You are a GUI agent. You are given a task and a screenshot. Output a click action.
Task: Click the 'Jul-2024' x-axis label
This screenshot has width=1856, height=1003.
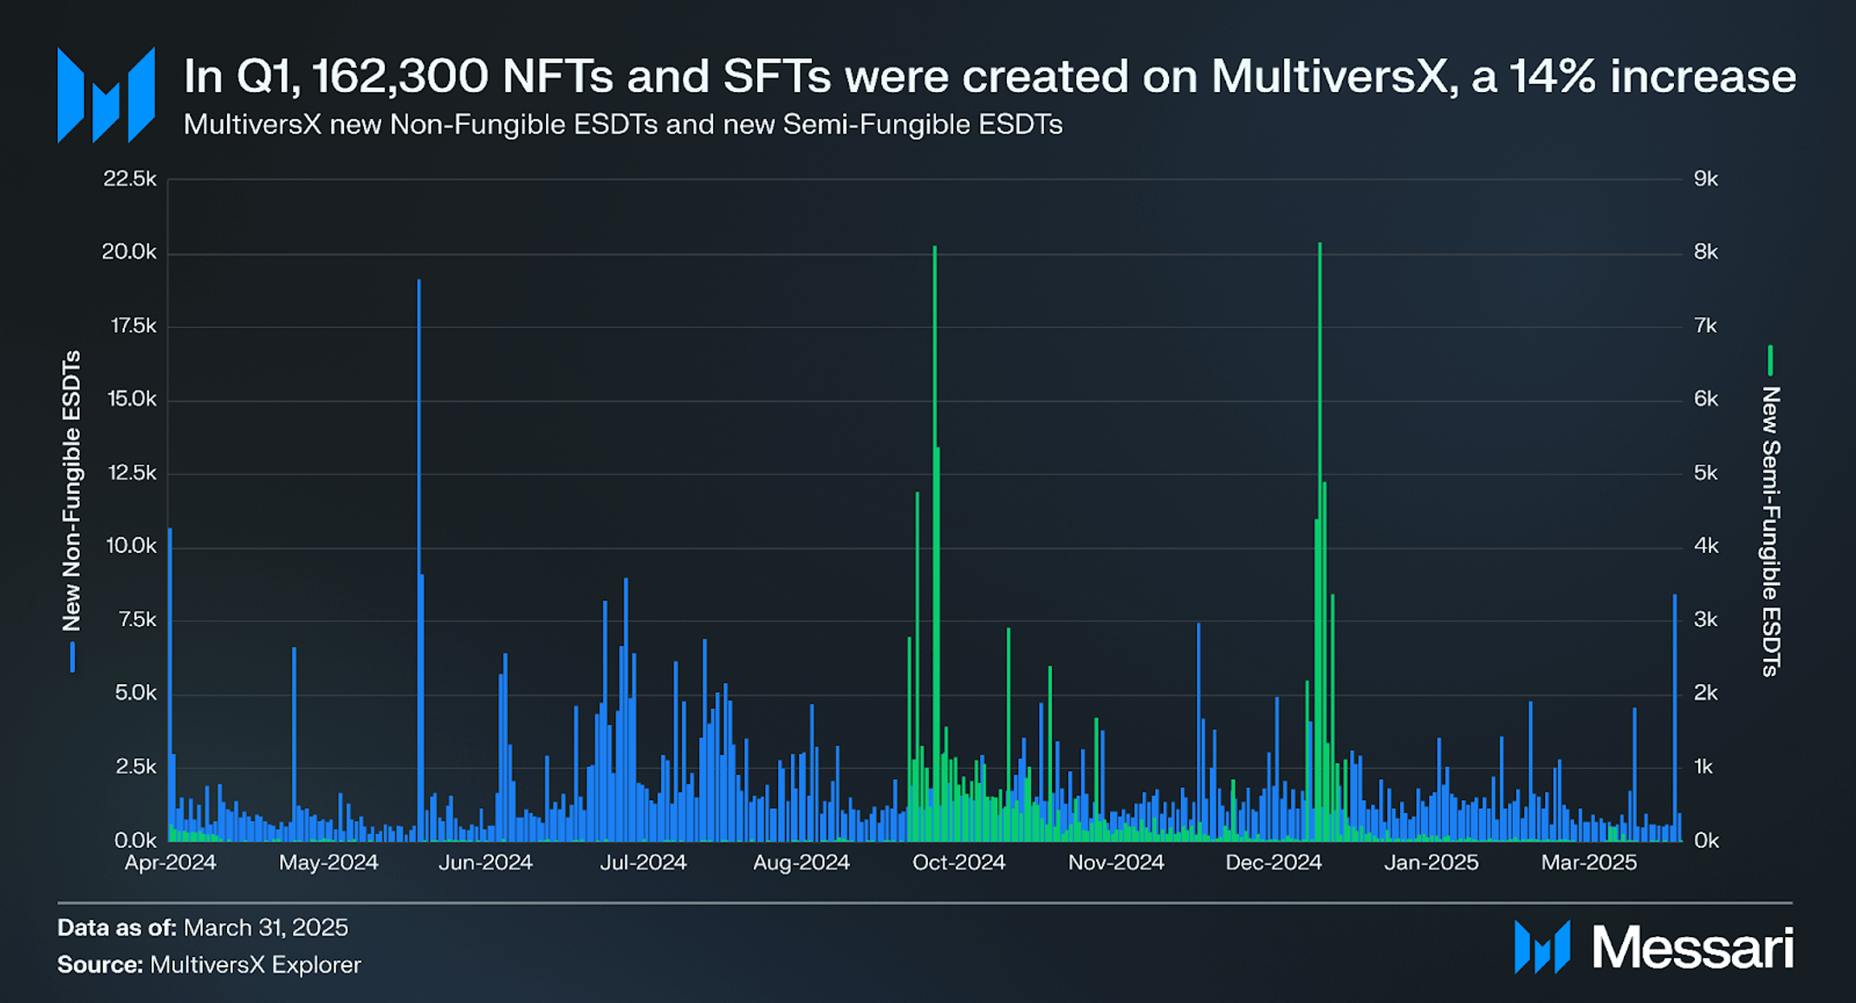[644, 863]
